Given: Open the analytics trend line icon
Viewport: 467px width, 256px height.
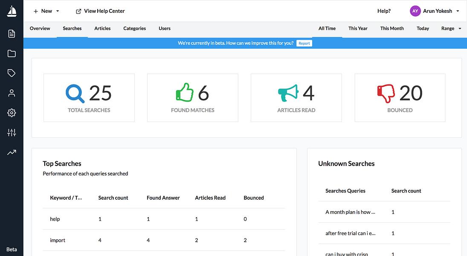Looking at the screenshot, I should [x=12, y=152].
